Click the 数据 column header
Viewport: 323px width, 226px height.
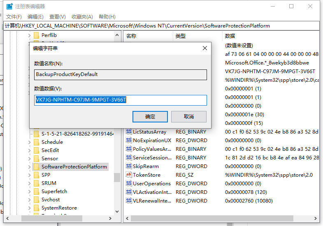[x=230, y=36]
